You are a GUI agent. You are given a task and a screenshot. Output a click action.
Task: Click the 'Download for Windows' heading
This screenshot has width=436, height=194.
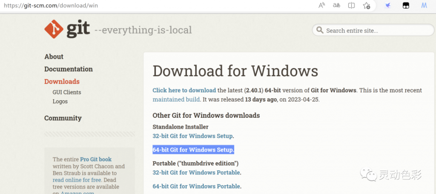click(x=235, y=71)
